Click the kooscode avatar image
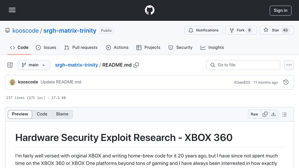This screenshot has height=168, width=299. 12,82
